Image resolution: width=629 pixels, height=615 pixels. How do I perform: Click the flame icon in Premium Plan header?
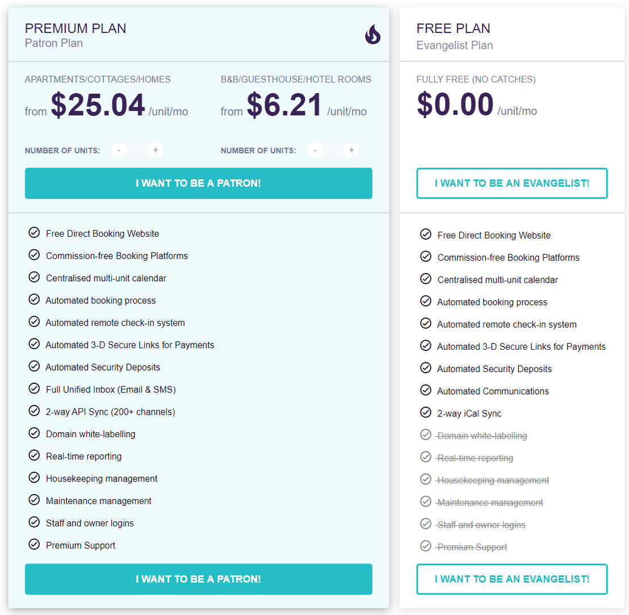click(x=372, y=34)
